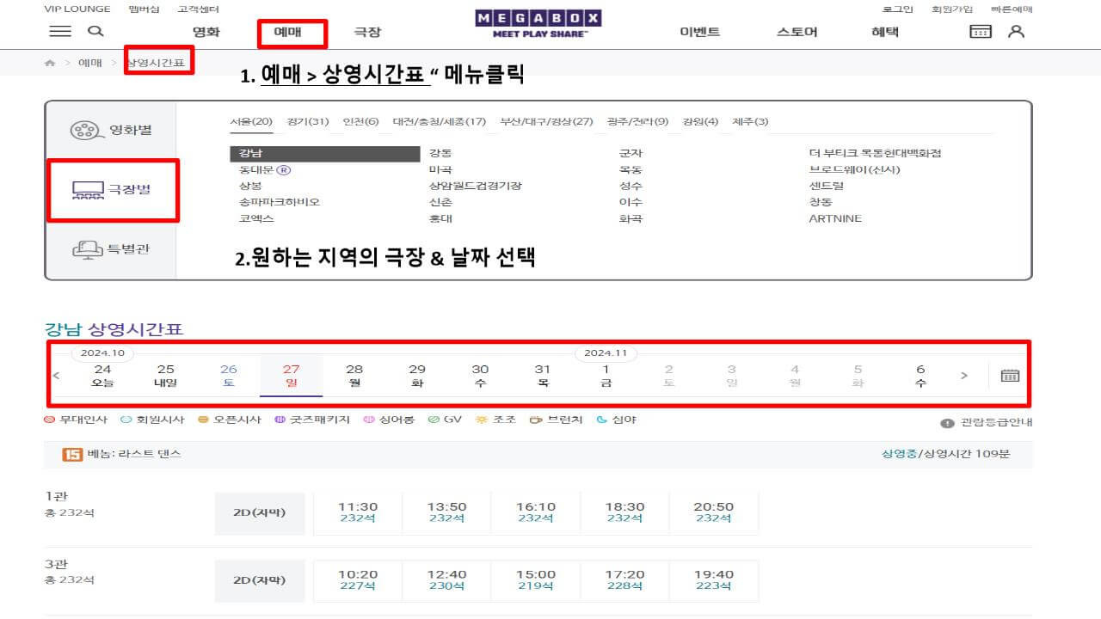Open the date picker calendar icon
Image resolution: width=1101 pixels, height=619 pixels.
point(1010,376)
